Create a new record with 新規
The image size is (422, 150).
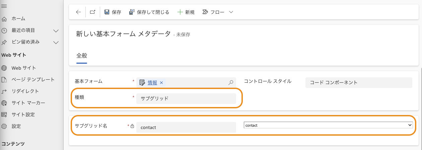click(x=186, y=12)
